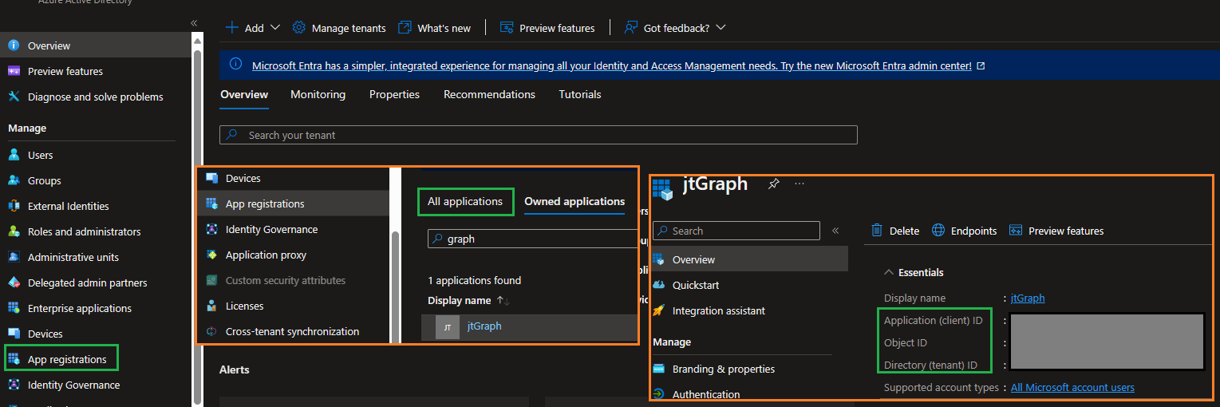Click the "1 applications found" text
This screenshot has width=1220, height=407.
coord(474,280)
